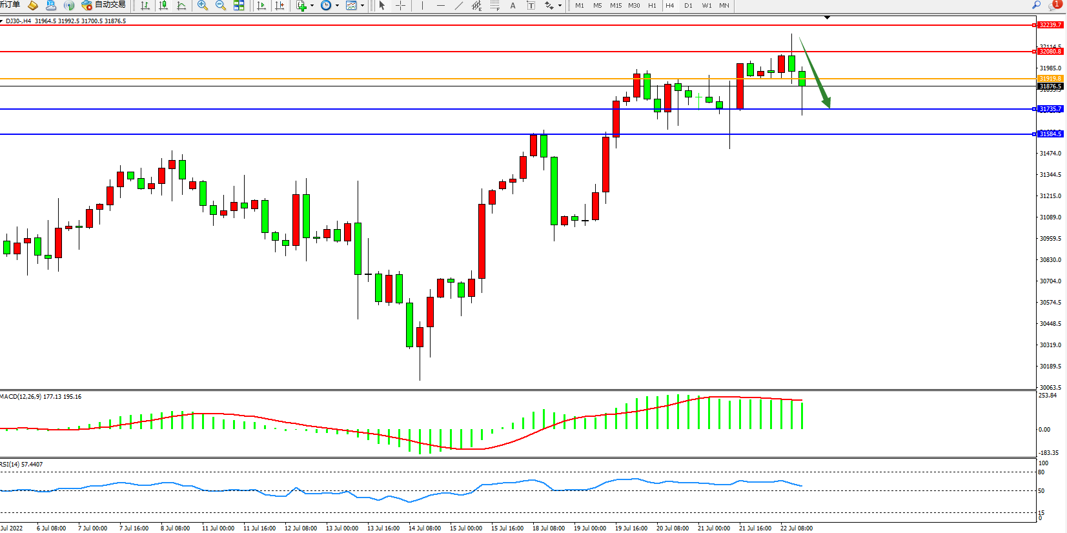Viewport: 1067px width, 533px height.
Task: Expand the add indicators dropdown arrow
Action: coord(312,6)
